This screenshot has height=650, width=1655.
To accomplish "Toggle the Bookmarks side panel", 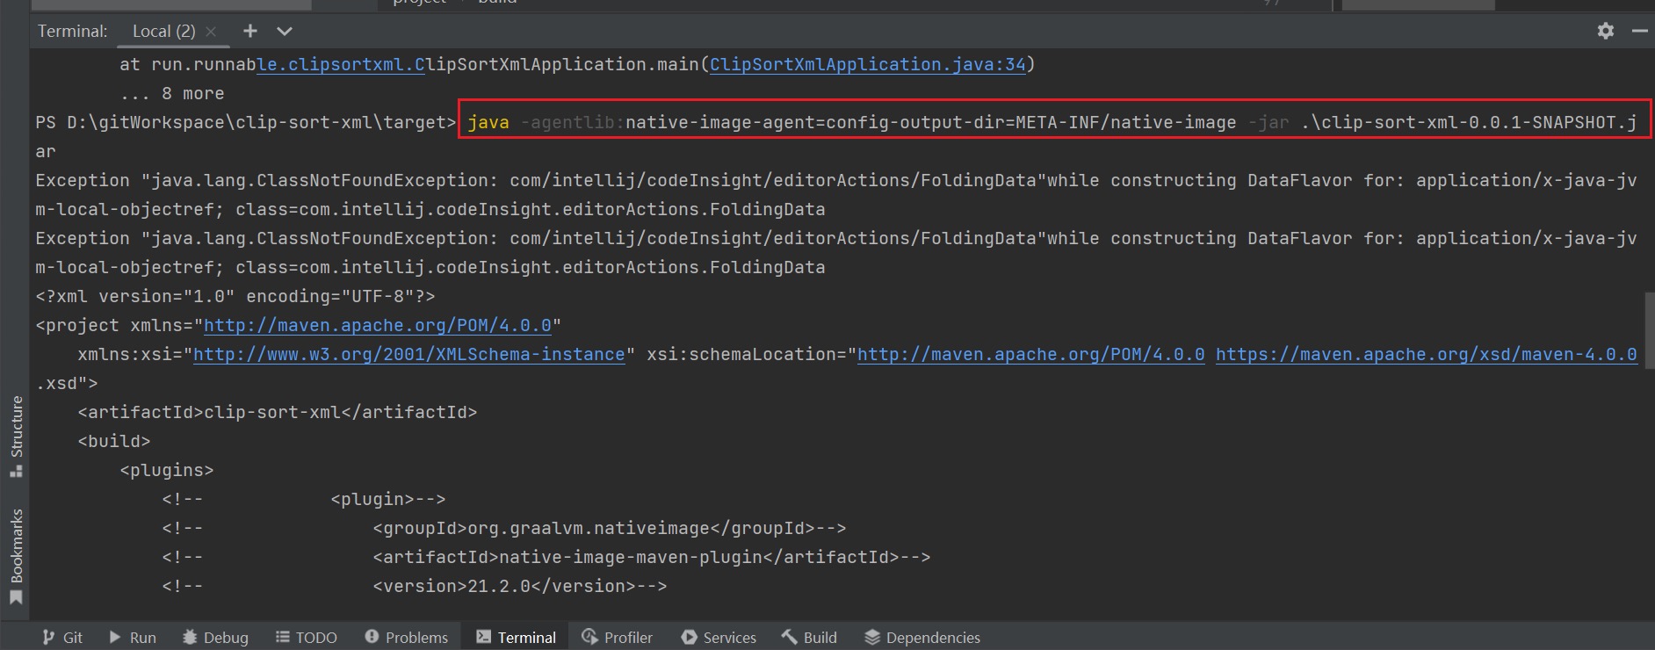I will [x=16, y=555].
